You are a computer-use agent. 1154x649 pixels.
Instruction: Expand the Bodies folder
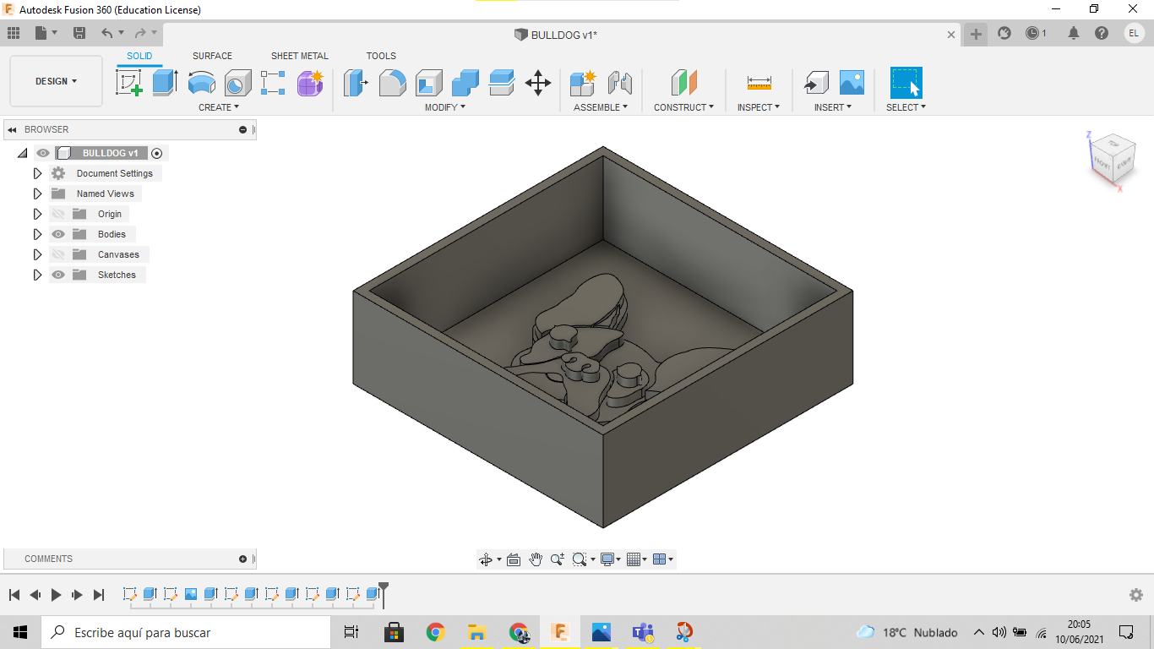pos(37,234)
